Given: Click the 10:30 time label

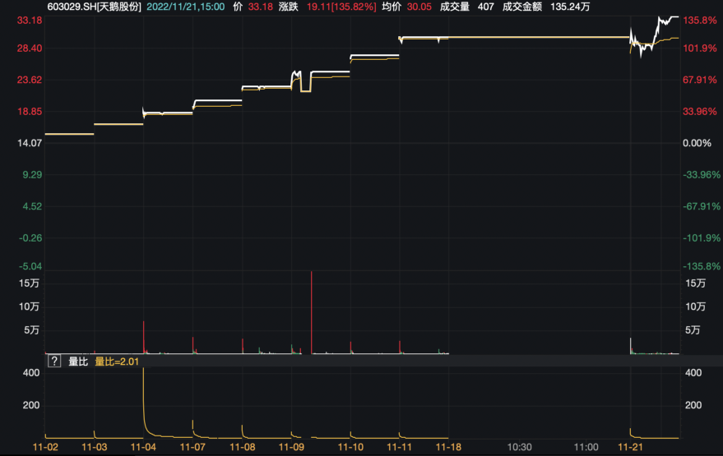Looking at the screenshot, I should pos(519,448).
